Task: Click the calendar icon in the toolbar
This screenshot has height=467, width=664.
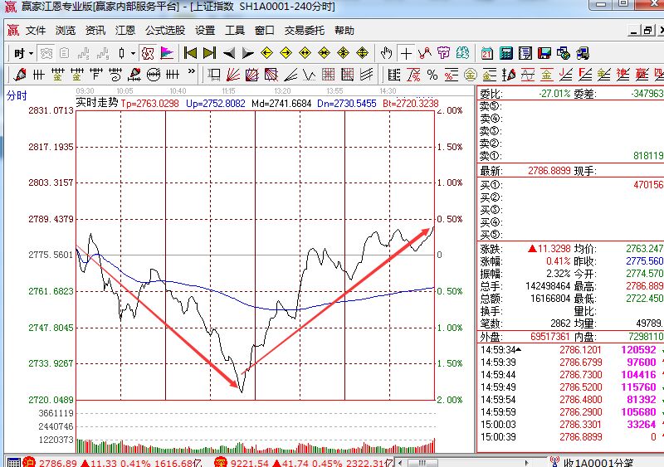Action: (x=486, y=53)
